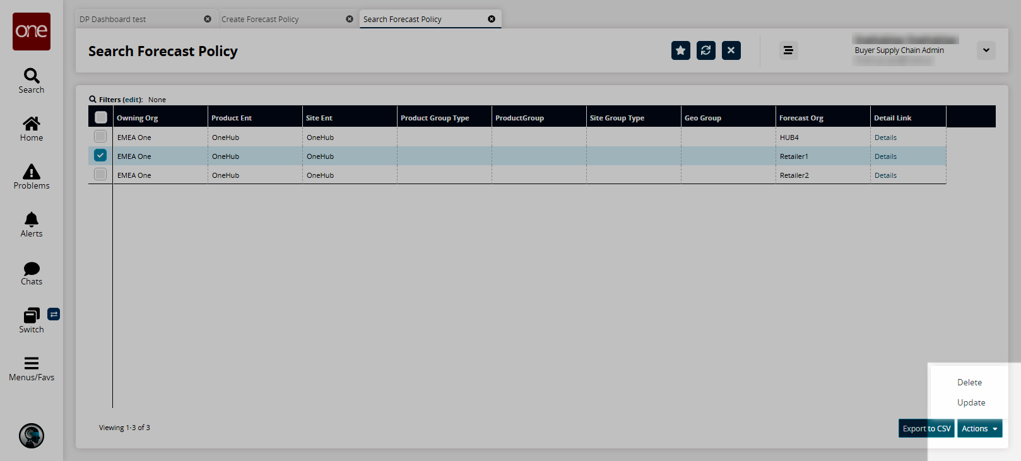This screenshot has width=1021, height=461.
Task: Open the header hamburger menu icon
Action: [788, 50]
